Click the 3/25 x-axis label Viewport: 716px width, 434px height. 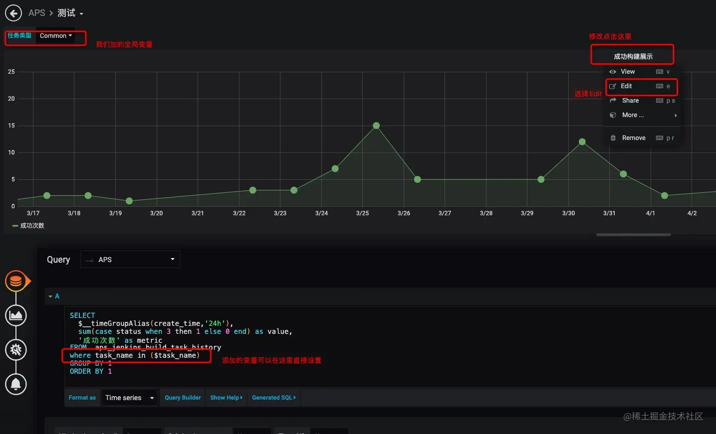click(x=363, y=213)
